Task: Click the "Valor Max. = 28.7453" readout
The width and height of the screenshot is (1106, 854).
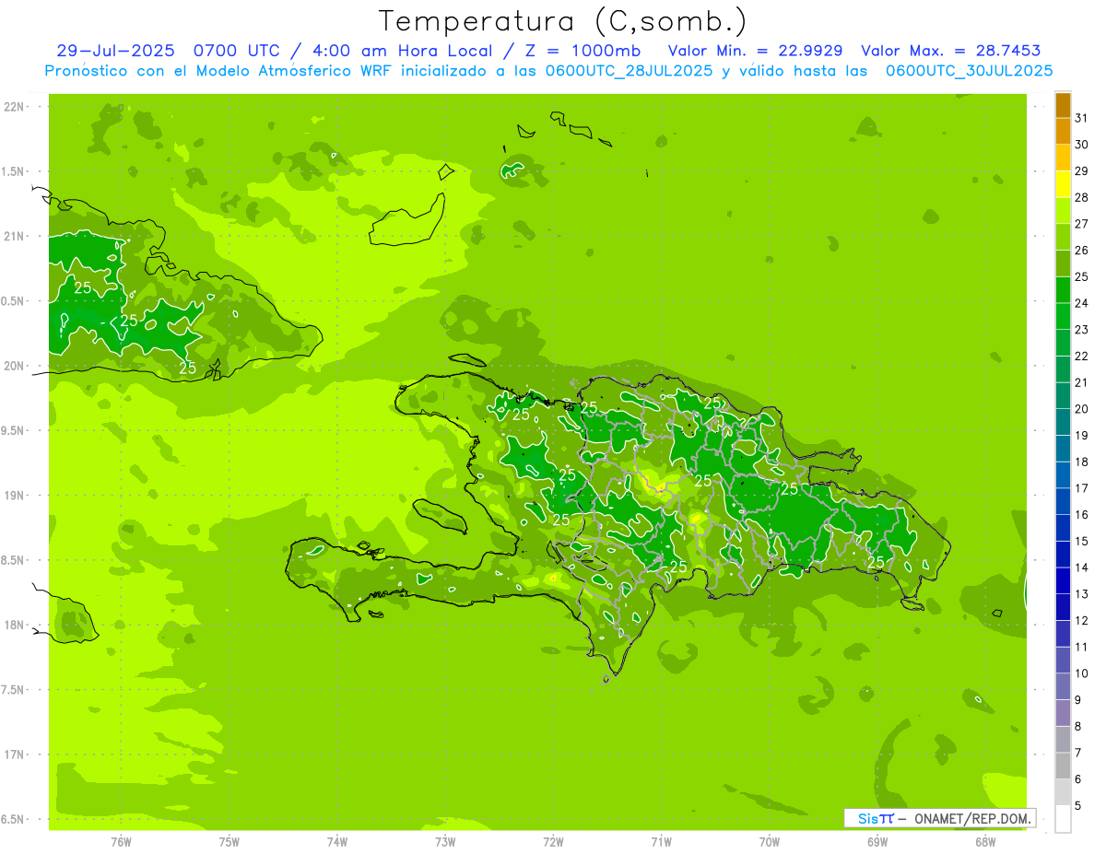Action: [x=950, y=51]
